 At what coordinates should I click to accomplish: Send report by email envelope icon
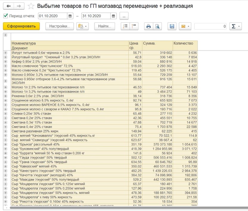[183, 26]
